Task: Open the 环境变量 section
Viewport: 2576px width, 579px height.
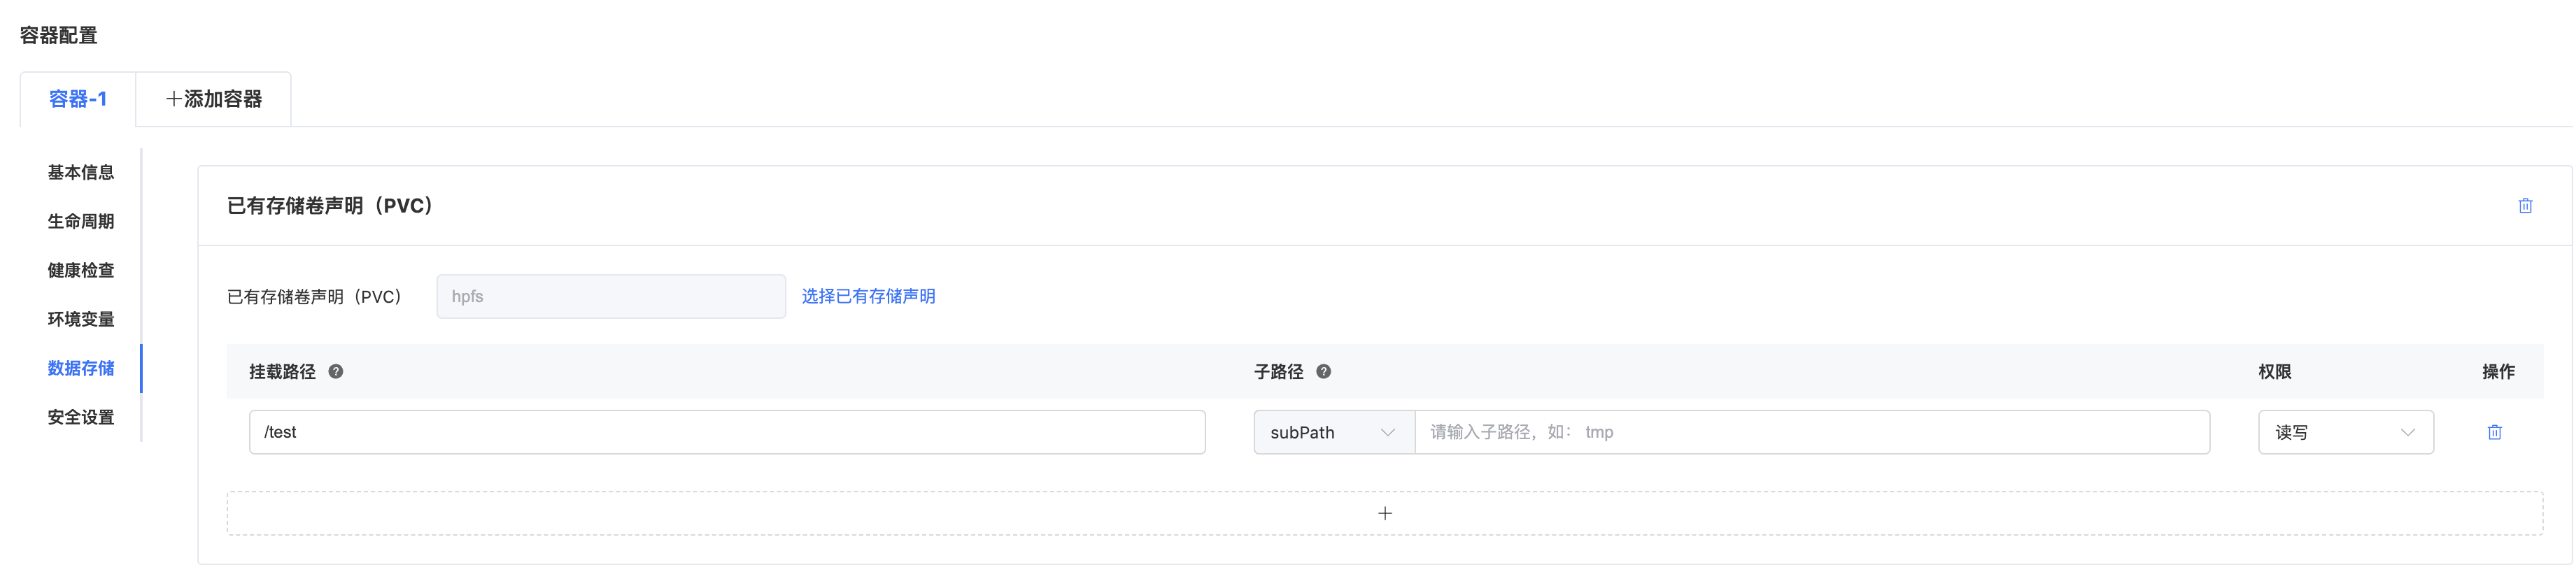Action: tap(81, 320)
